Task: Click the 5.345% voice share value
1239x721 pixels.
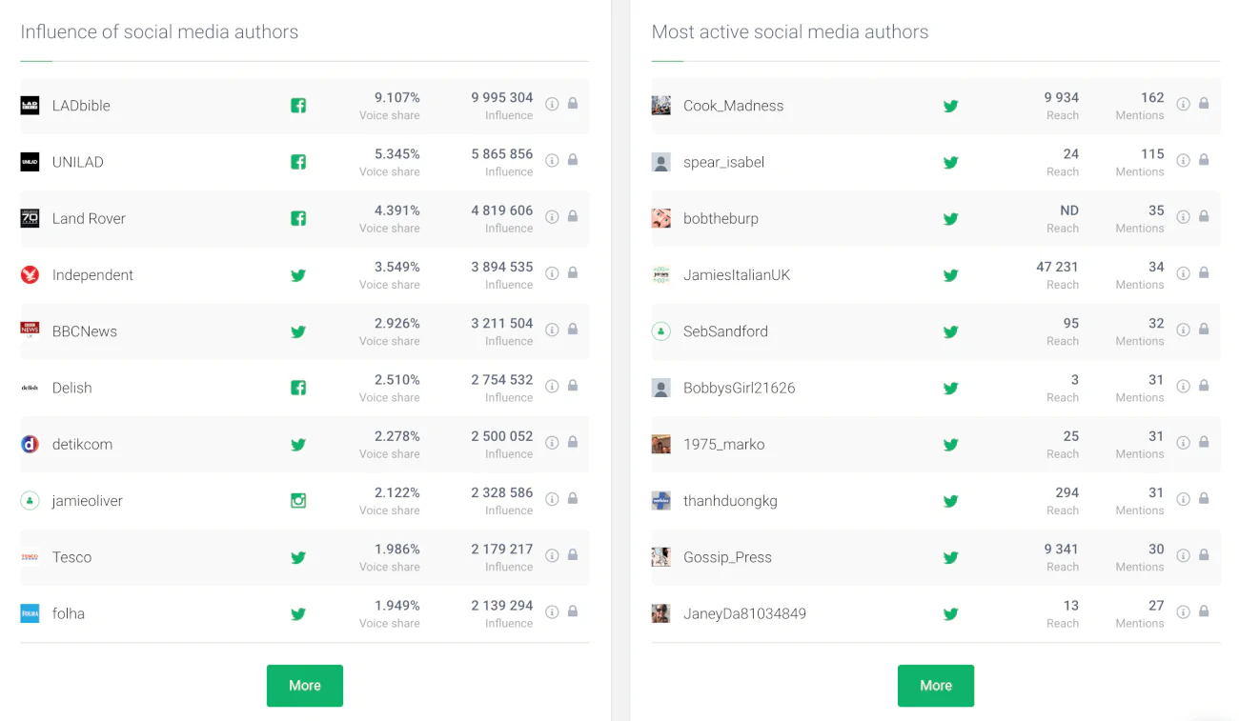Action: 397,153
